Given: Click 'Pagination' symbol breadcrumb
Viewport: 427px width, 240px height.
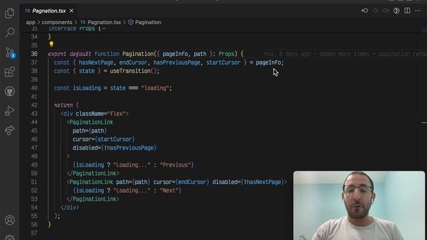Looking at the screenshot, I should 148,22.
